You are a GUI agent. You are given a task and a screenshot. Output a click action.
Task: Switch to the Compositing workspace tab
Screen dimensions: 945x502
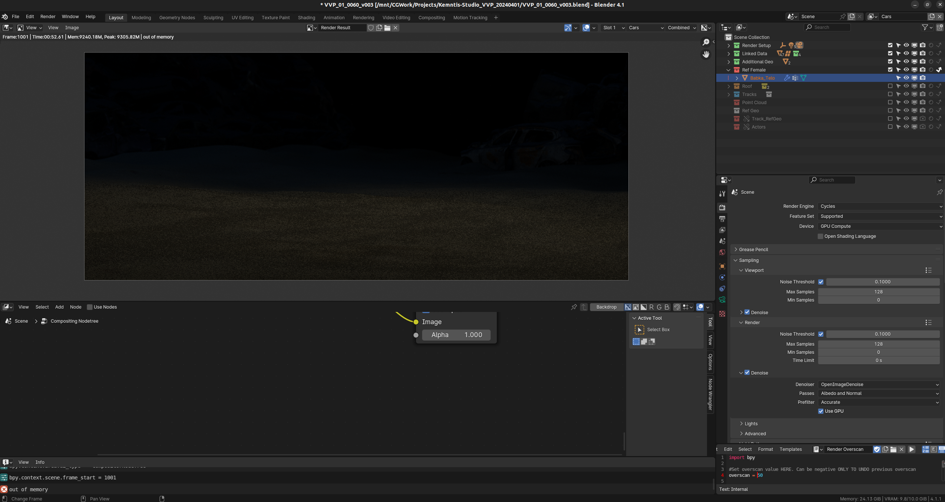click(432, 17)
